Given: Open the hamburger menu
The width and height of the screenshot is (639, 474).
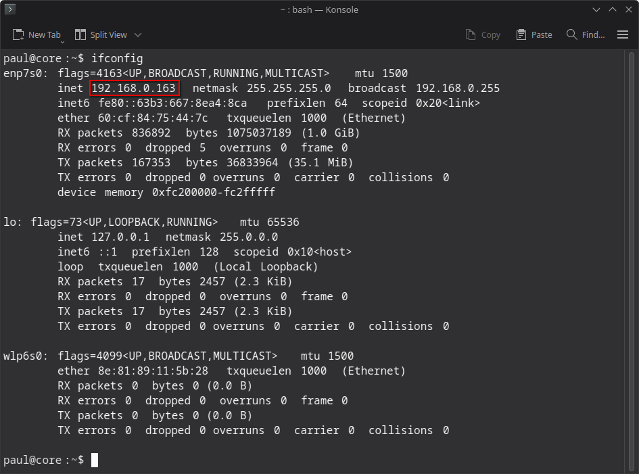Looking at the screenshot, I should 623,34.
